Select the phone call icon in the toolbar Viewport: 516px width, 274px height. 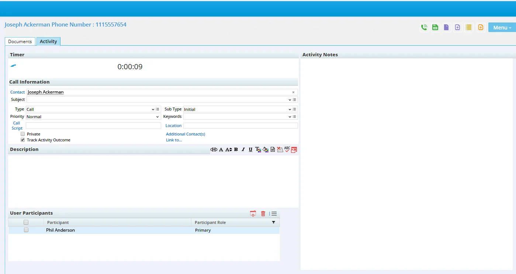(x=424, y=27)
